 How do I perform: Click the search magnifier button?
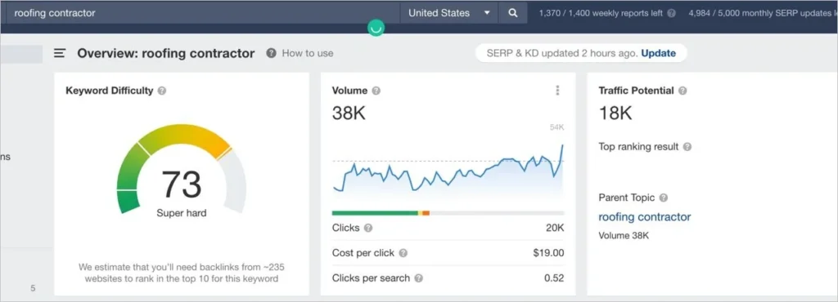click(x=512, y=13)
